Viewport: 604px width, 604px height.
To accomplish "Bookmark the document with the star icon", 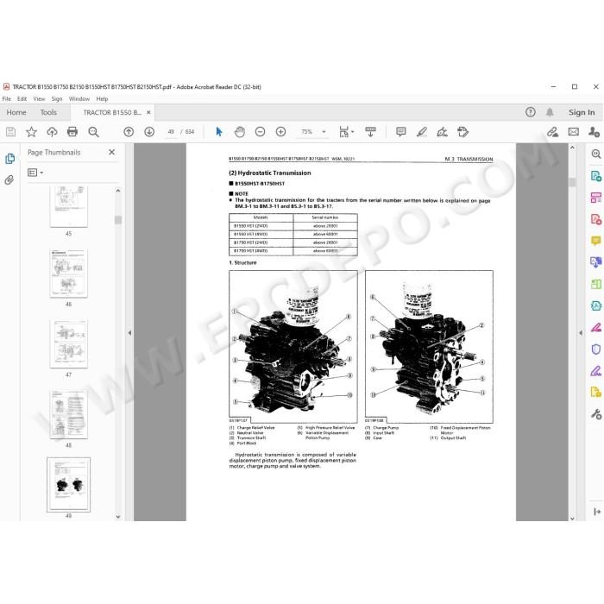I will coord(31,132).
